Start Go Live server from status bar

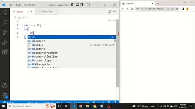[98, 102]
